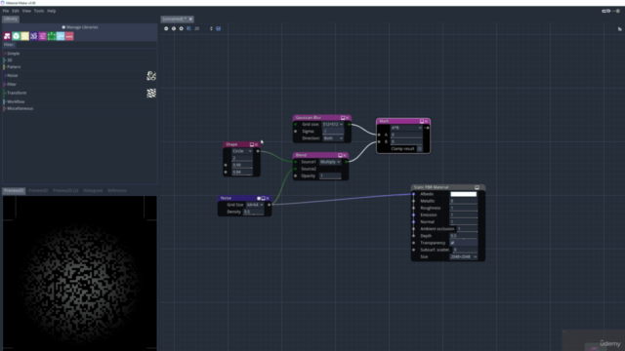Open Noise Grid Size 64x64 dropdown

(x=254, y=205)
